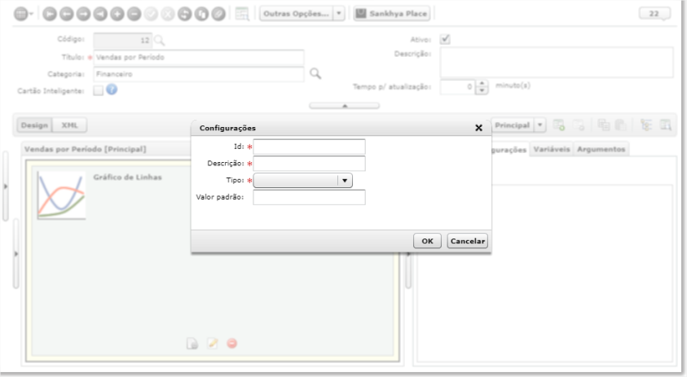Select the Gráfico de Linhas chart thumbnail
Screen dimensions: 687x377
point(61,195)
